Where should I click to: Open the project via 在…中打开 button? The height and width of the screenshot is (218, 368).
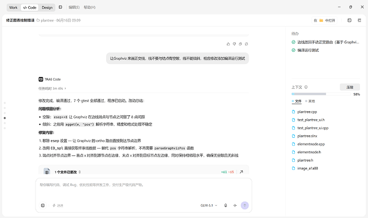pos(324,20)
